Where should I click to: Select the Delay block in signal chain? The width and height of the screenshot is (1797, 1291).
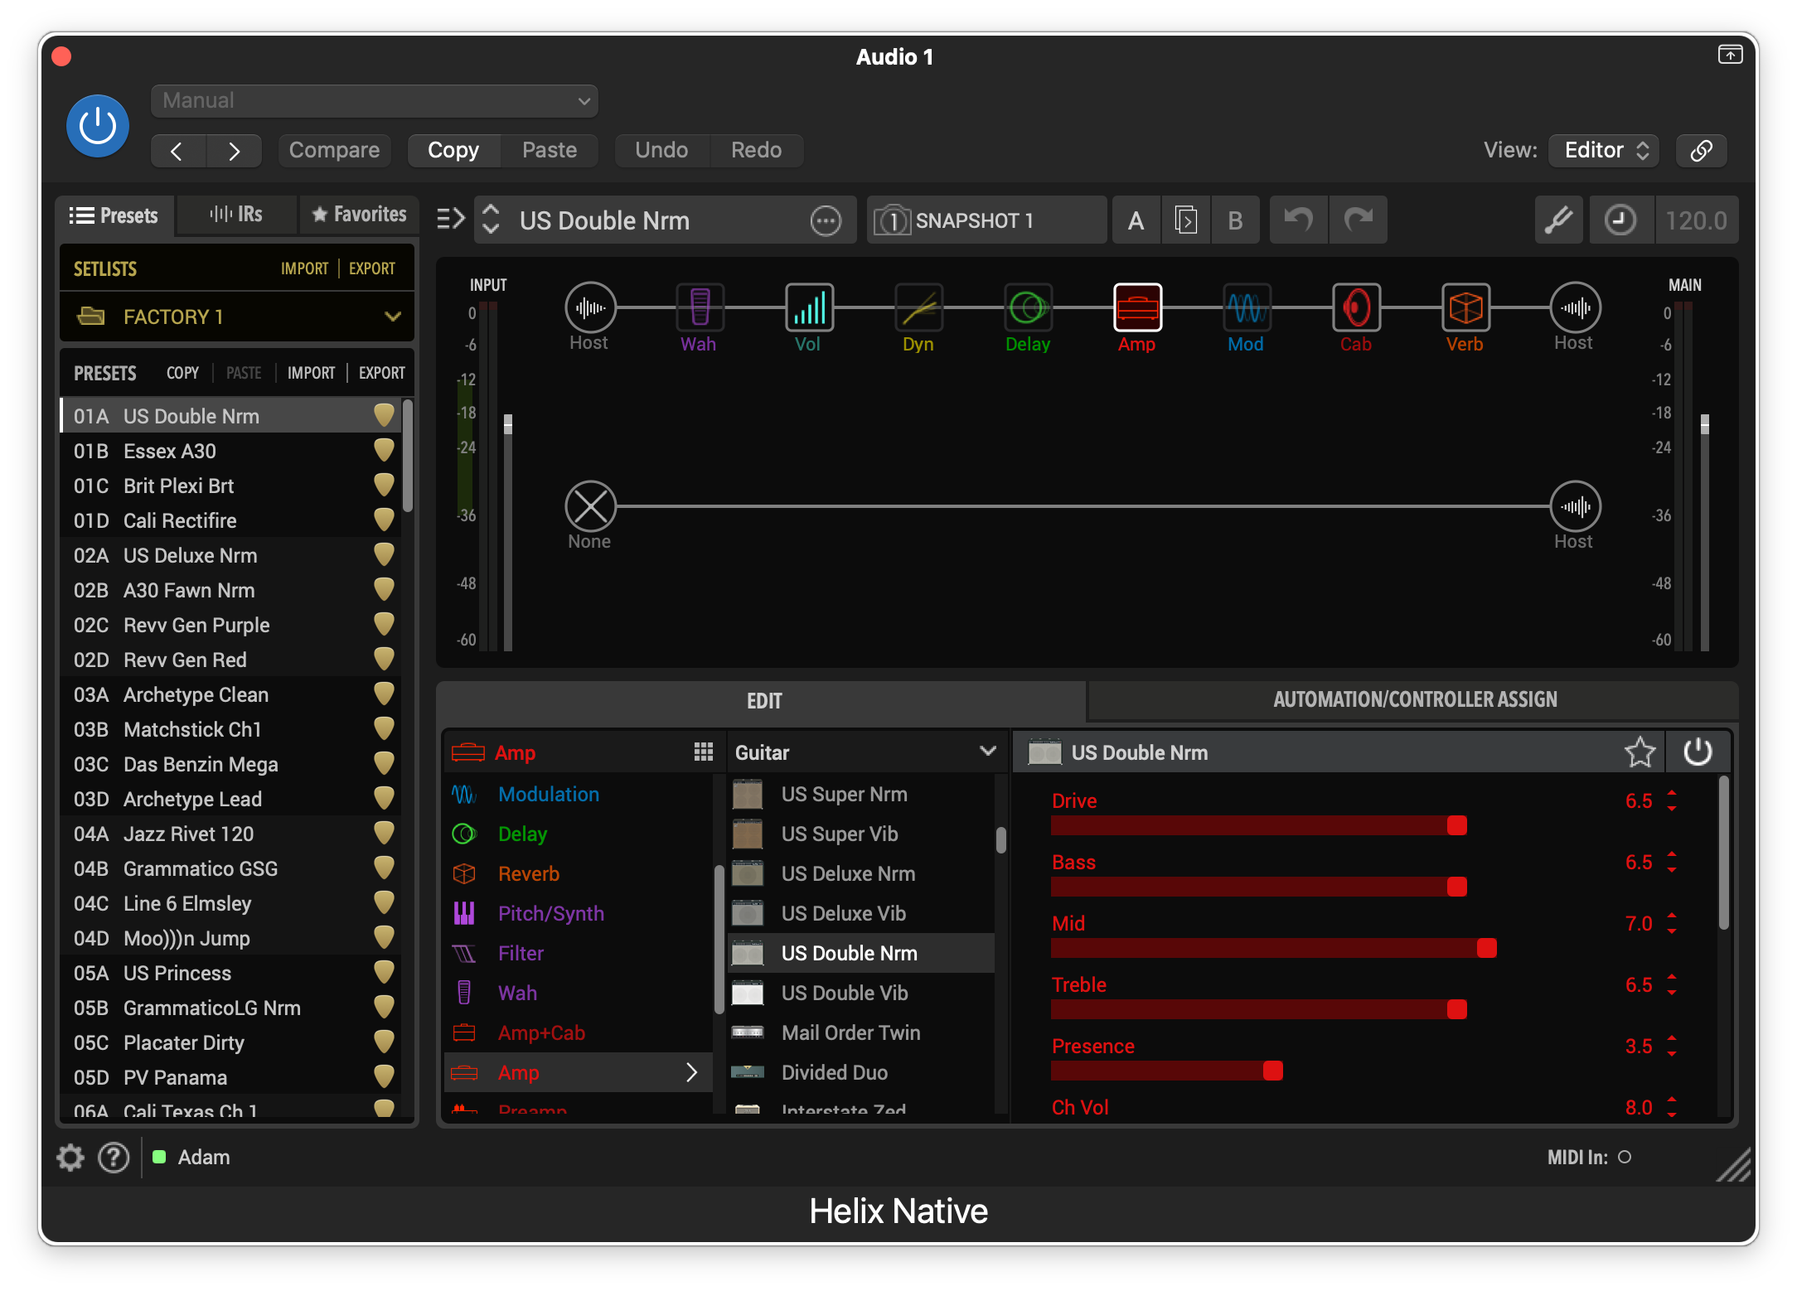coord(1028,307)
